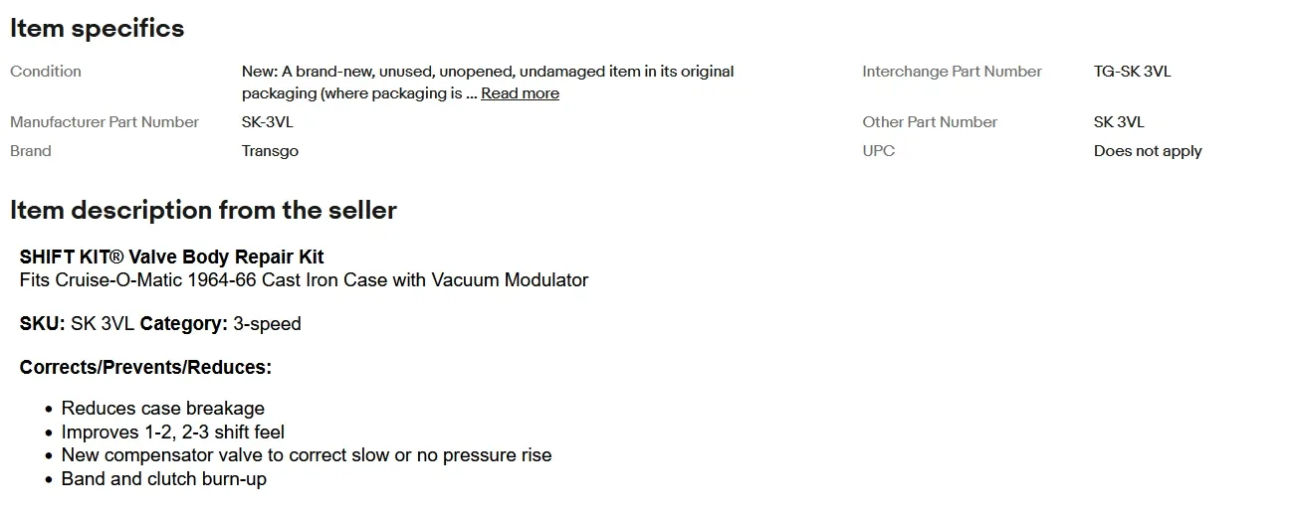
Task: Click the Item description from the seller heading
Action: [x=204, y=211]
